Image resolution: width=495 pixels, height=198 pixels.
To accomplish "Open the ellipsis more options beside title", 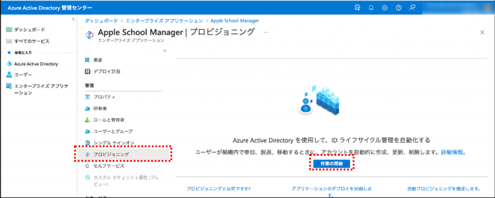I will (x=266, y=32).
